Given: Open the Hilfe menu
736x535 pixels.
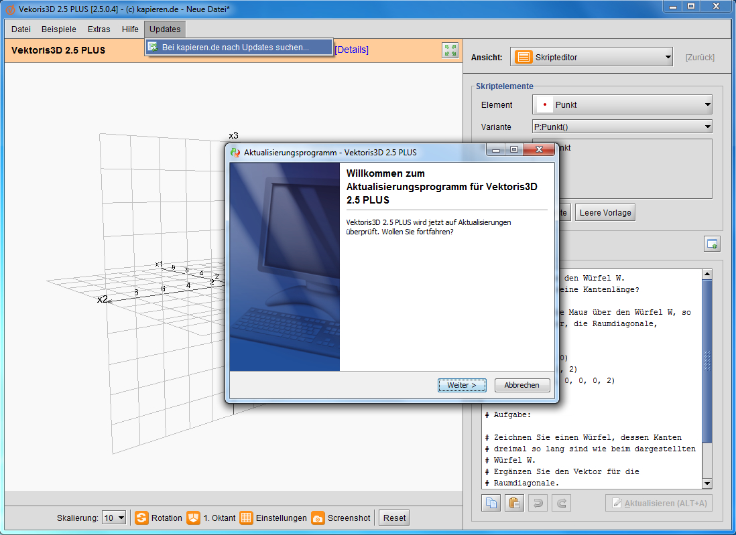Looking at the screenshot, I should 130,29.
